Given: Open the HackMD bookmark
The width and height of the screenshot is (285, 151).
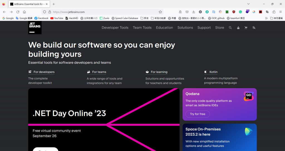Looking at the screenshot, I should [x=72, y=18].
